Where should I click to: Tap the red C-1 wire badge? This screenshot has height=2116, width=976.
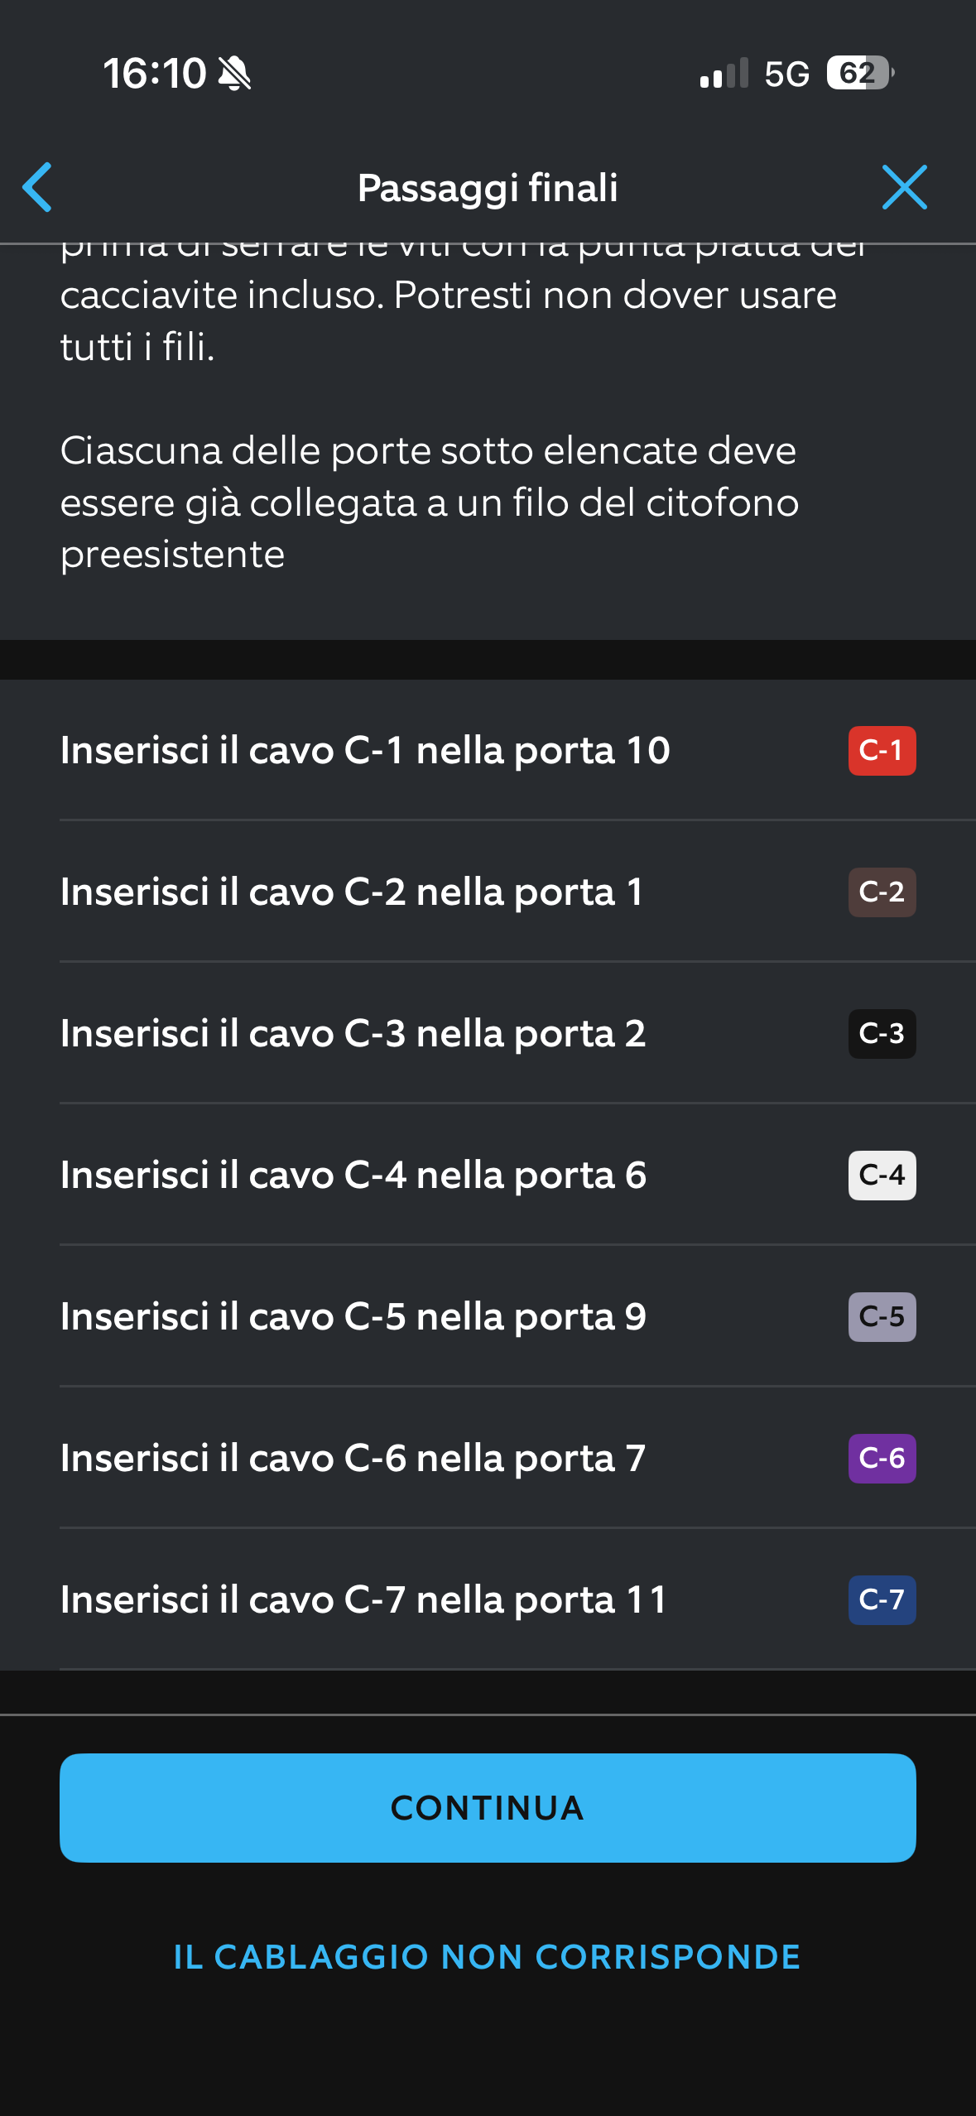882,751
